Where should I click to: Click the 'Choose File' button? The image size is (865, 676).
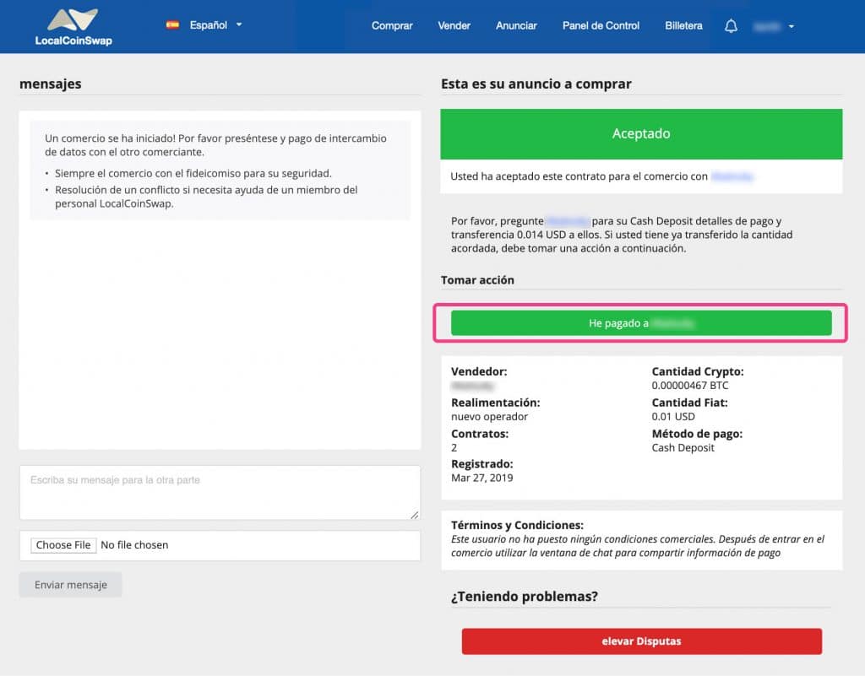click(x=63, y=545)
